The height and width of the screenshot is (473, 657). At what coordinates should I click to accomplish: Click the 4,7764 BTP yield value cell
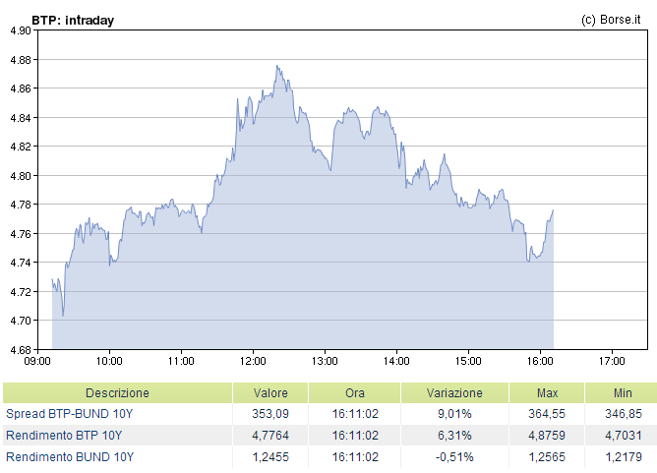click(270, 436)
